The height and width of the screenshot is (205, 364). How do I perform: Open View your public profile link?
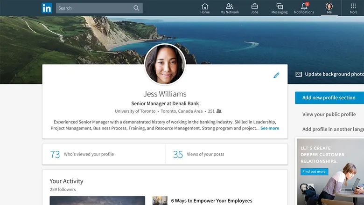[x=329, y=114]
